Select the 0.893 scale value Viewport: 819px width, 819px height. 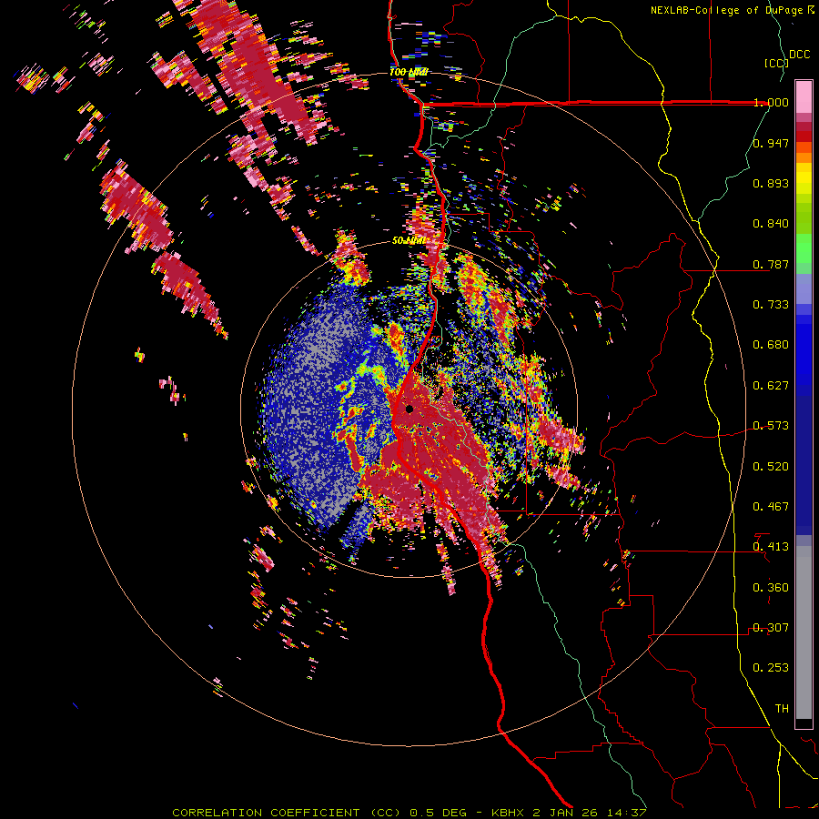coord(771,183)
